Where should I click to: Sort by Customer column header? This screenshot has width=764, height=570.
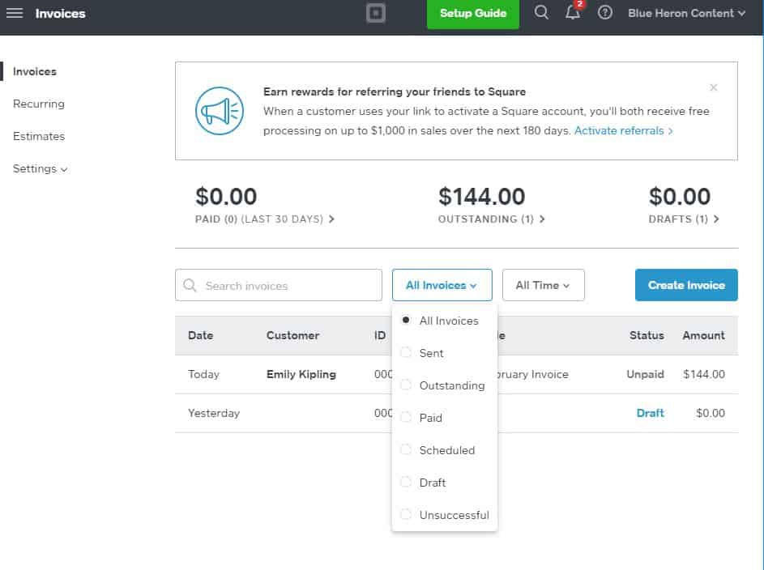point(292,335)
